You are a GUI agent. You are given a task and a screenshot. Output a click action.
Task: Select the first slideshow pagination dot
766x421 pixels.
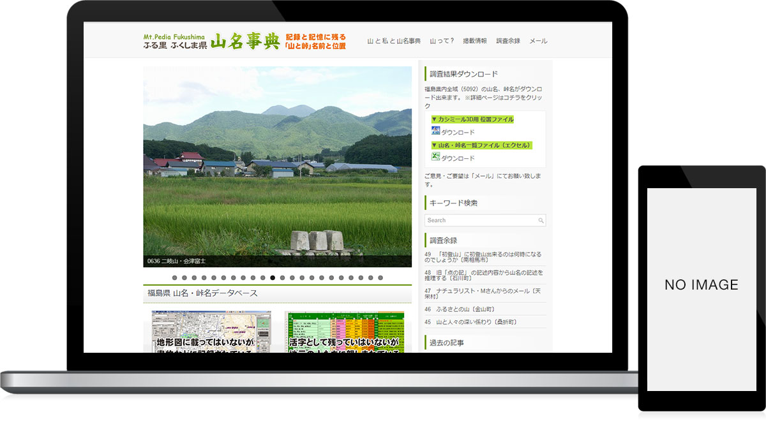coord(175,277)
